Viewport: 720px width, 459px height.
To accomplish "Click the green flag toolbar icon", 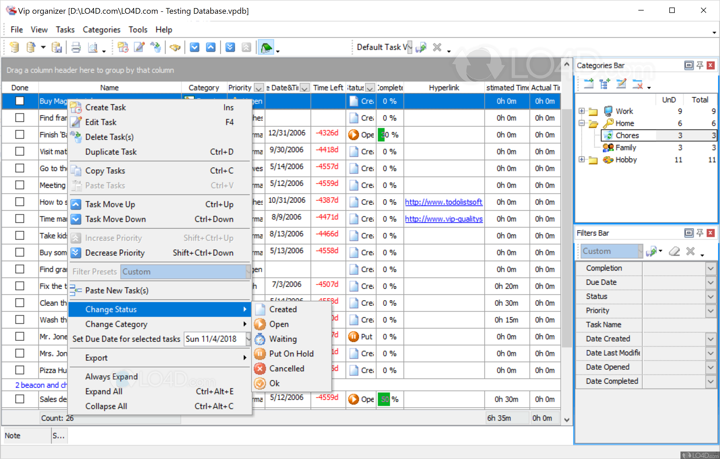I will click(266, 47).
